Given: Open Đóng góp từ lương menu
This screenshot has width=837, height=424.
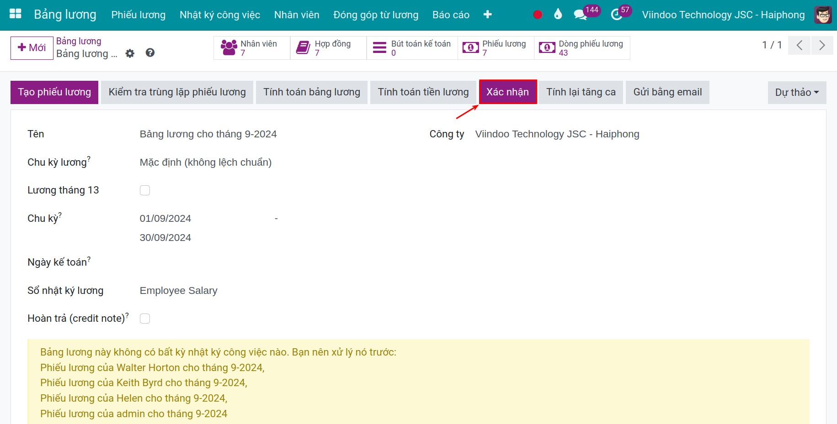Looking at the screenshot, I should pyautogui.click(x=376, y=15).
